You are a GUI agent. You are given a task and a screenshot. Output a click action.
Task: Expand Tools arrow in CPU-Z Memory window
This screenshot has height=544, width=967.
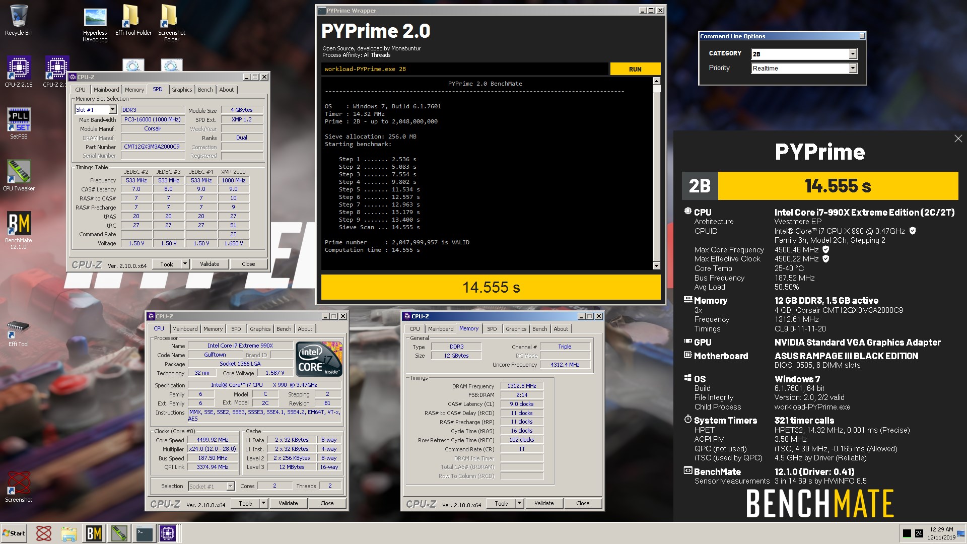pos(519,503)
